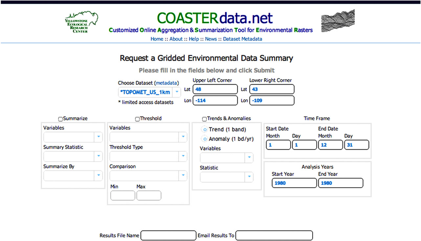Click the Threshold Max field
Image resolution: width=421 pixels, height=241 pixels.
[x=149, y=195]
